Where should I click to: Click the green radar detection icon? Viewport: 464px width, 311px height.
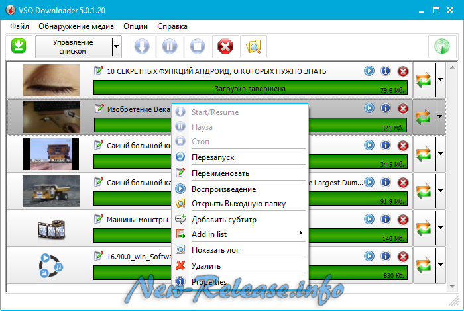[442, 46]
